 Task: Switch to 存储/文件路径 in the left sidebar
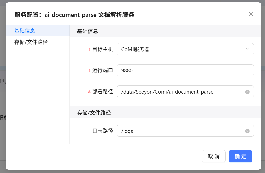[x=31, y=42]
